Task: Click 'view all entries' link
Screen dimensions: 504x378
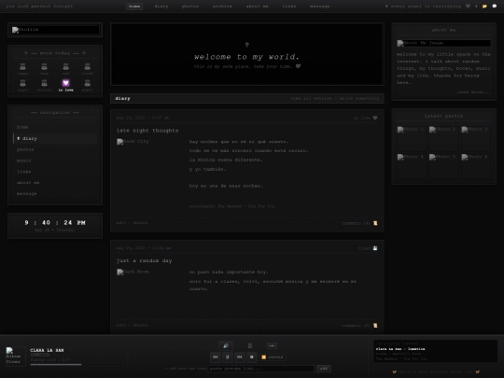Action: [311, 98]
